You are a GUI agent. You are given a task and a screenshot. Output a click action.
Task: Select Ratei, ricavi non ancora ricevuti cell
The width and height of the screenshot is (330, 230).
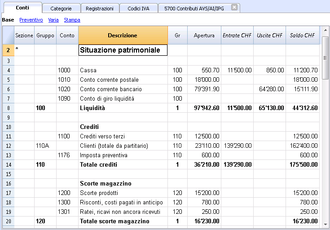coord(123,212)
